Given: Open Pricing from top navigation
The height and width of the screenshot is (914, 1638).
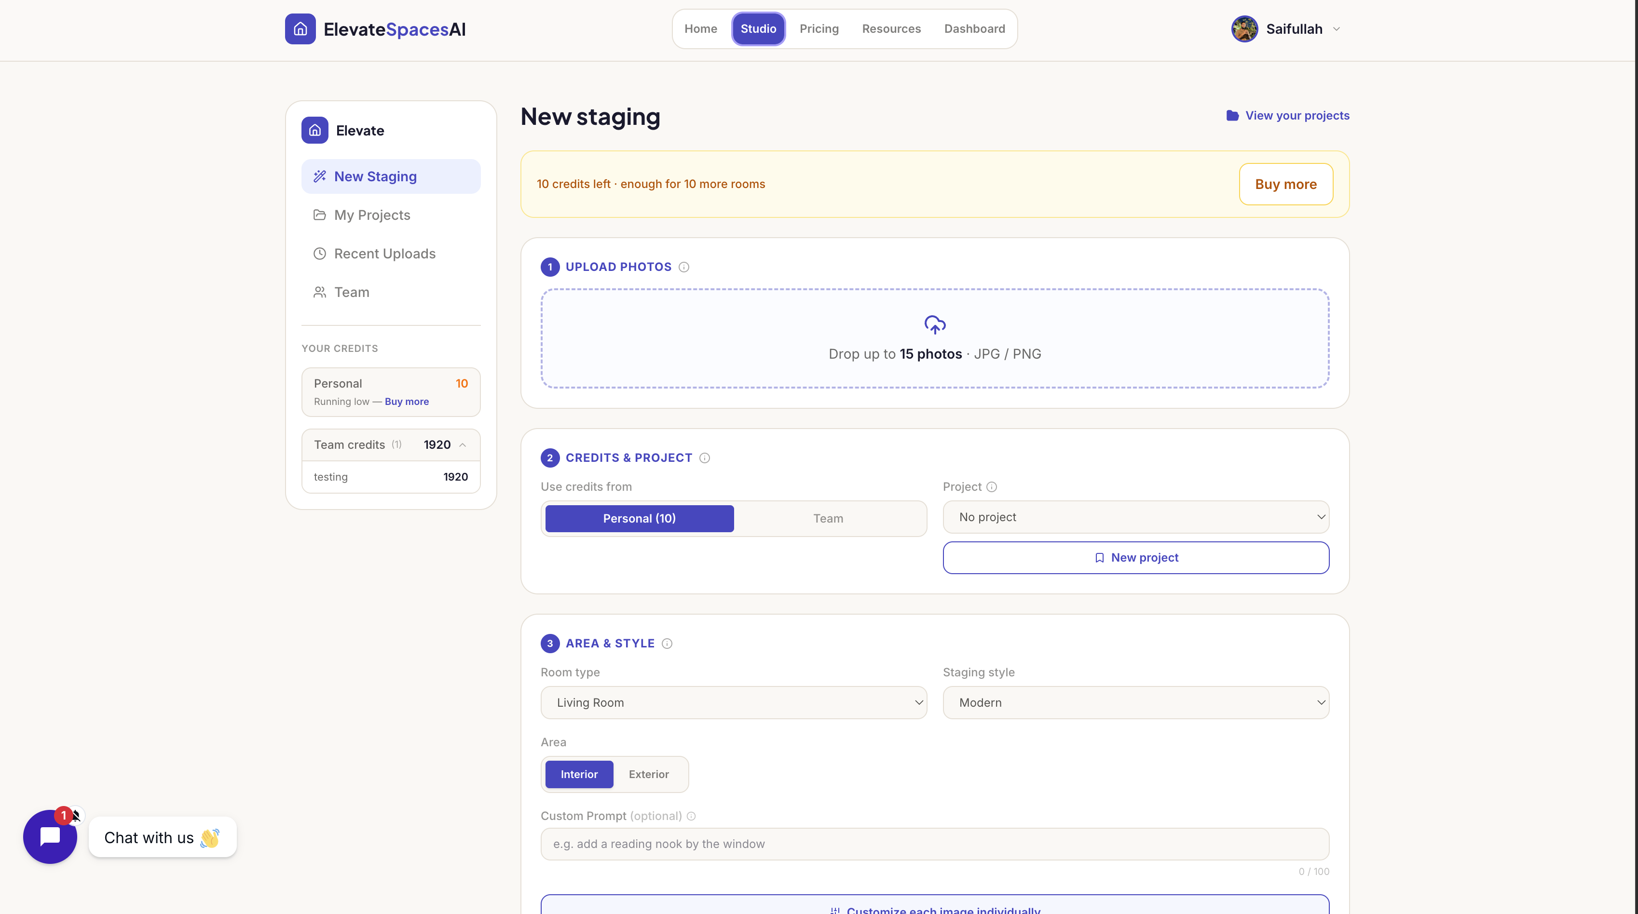Looking at the screenshot, I should 819,28.
